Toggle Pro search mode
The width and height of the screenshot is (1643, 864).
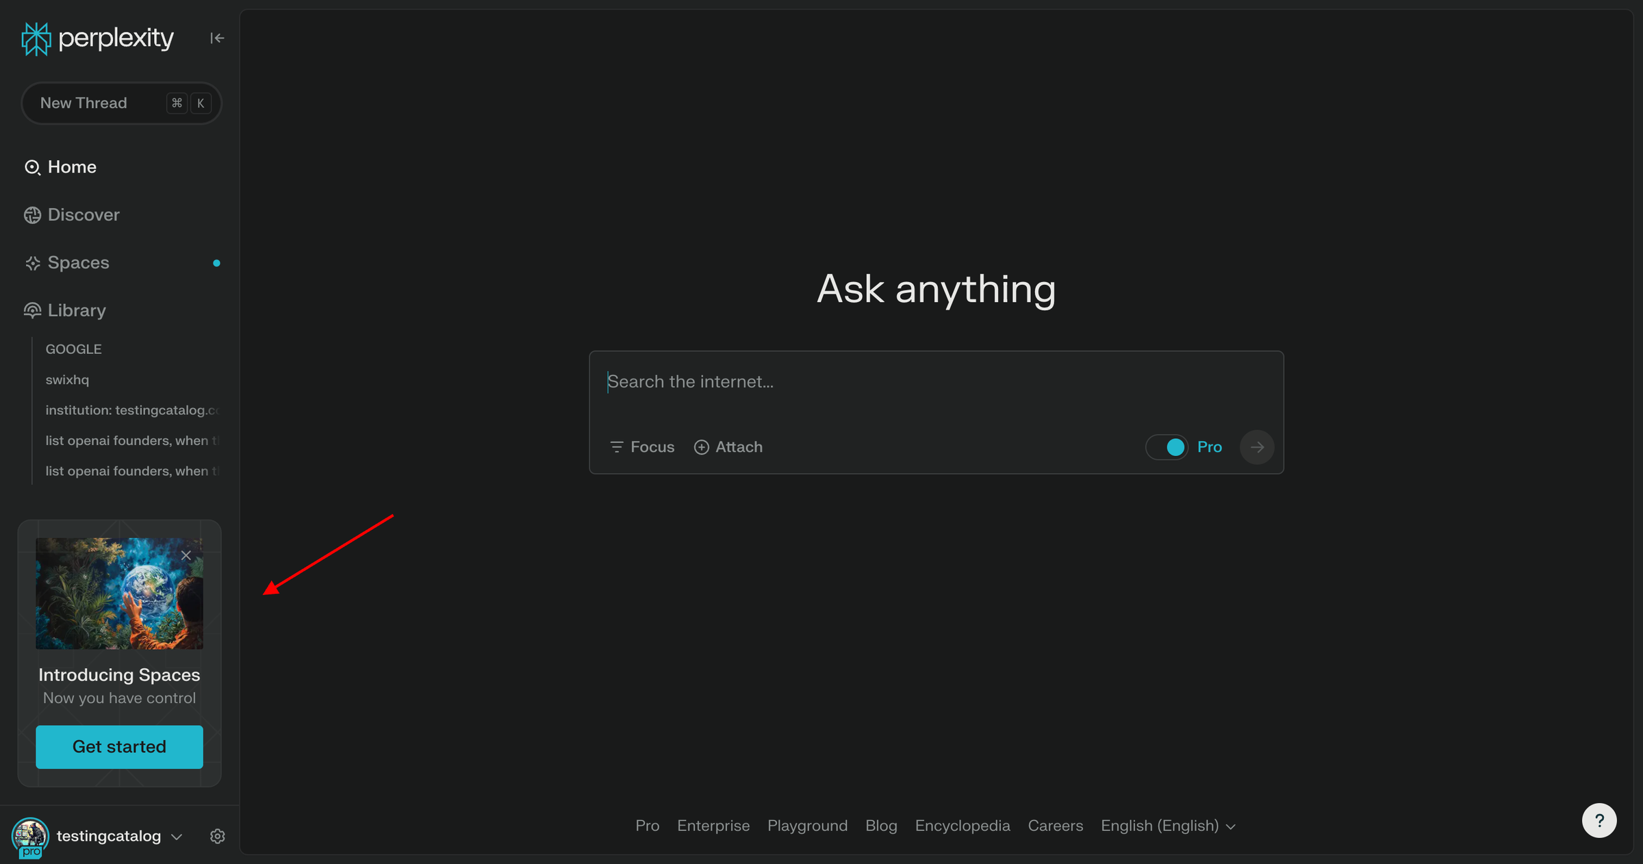coord(1167,446)
